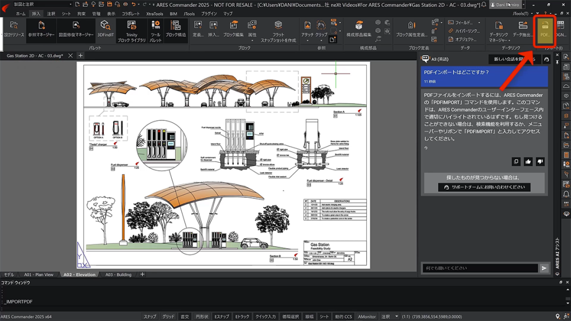
Task: Enable 直交 mode in the status bar
Action: click(185, 316)
